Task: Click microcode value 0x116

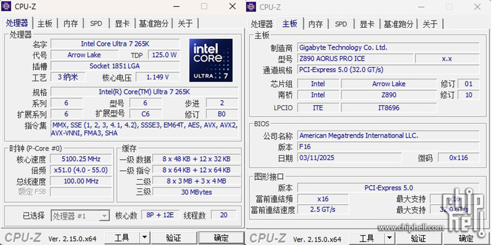Action: 459,158
